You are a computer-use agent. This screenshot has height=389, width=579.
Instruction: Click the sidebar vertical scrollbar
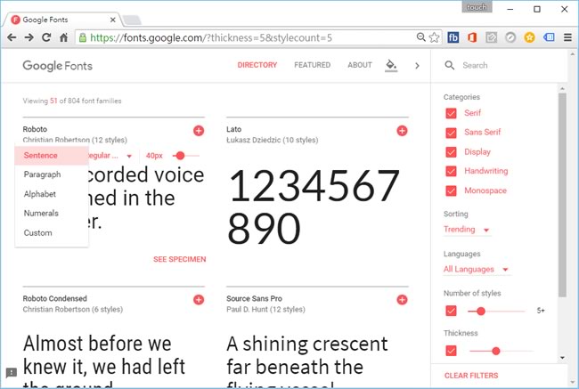(562, 195)
